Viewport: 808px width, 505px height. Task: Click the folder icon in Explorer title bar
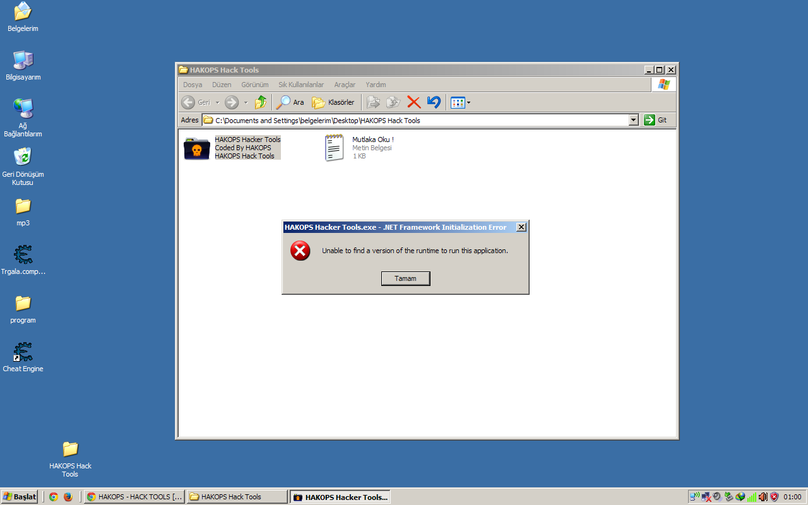coord(183,70)
